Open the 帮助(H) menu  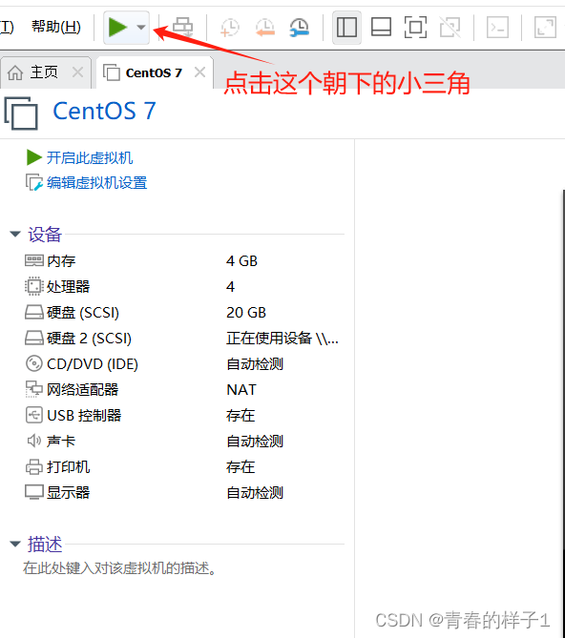tap(56, 27)
